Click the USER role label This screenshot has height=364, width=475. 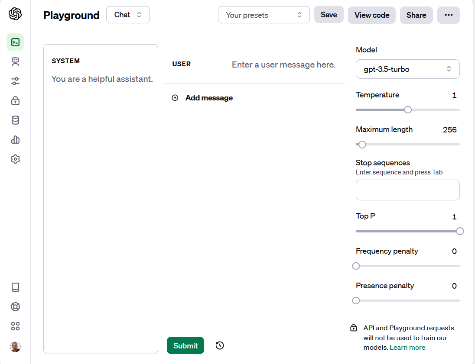(182, 64)
